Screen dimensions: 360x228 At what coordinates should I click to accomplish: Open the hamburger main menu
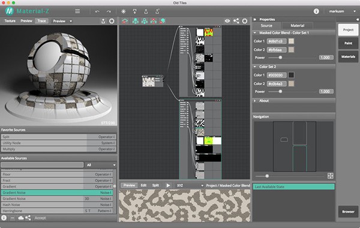click(77, 11)
